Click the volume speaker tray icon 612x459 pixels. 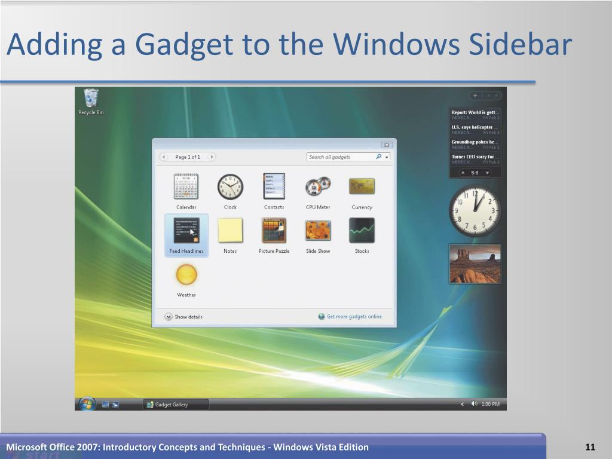point(474,403)
